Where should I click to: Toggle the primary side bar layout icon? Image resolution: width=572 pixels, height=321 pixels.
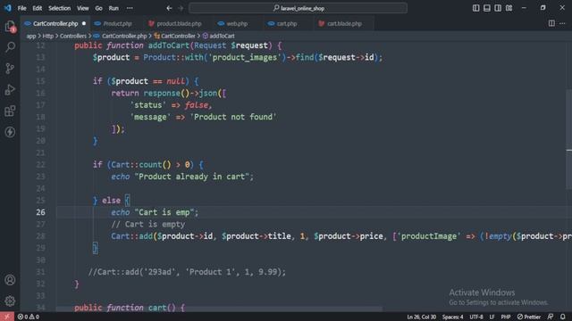(476, 8)
